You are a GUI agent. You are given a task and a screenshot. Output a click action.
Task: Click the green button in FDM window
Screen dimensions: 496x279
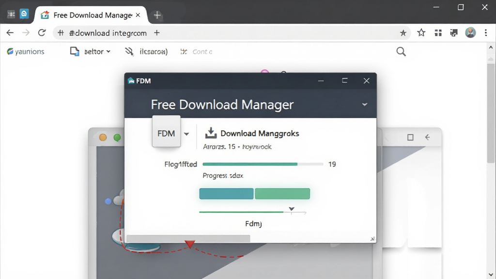point(282,194)
